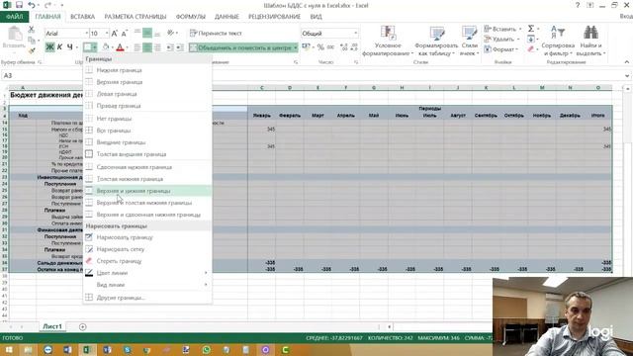Switch to the ВСТАВКА tab
This screenshot has width=633, height=356.
[82, 17]
